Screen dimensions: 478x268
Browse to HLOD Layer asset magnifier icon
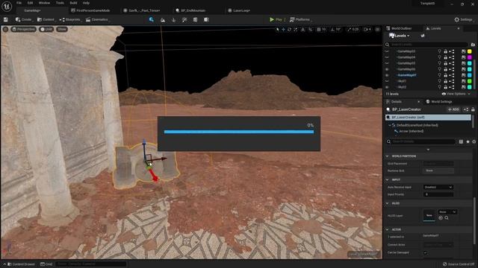447,218
